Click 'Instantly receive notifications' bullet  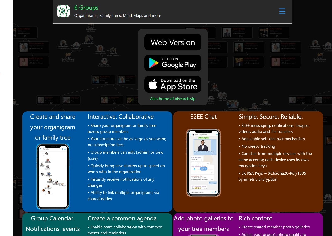[121, 182]
